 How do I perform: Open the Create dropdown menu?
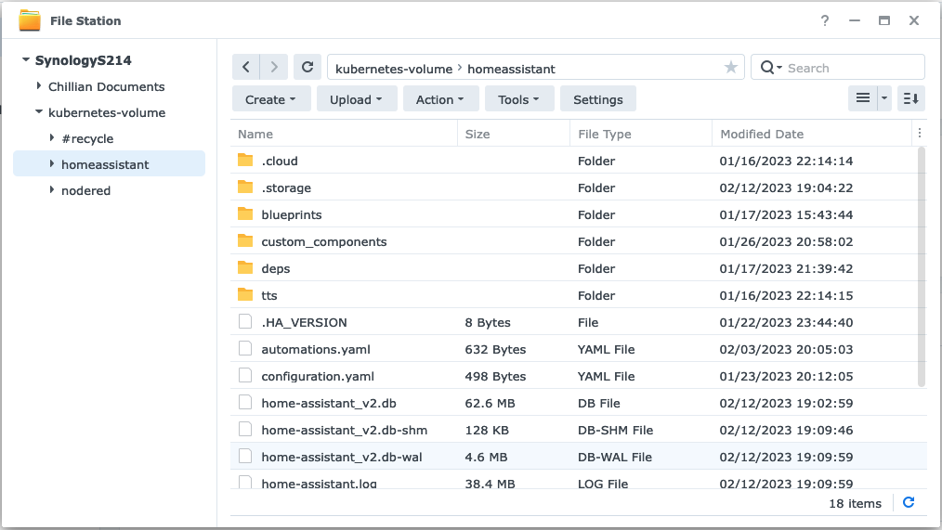click(x=271, y=99)
